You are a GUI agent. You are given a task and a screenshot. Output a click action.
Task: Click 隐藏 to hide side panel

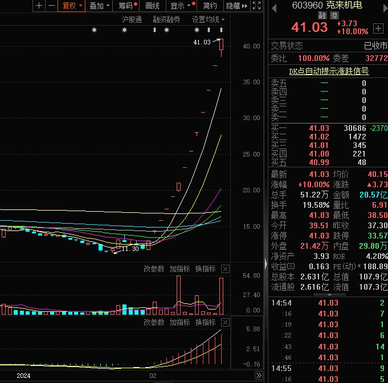(236, 6)
